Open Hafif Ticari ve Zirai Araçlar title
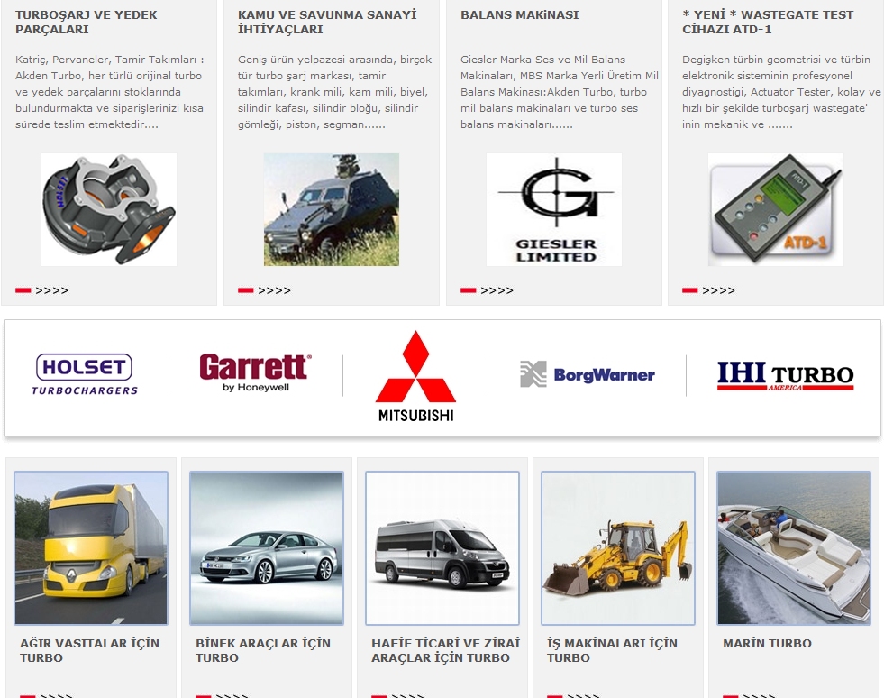This screenshot has width=884, height=698. point(445,650)
